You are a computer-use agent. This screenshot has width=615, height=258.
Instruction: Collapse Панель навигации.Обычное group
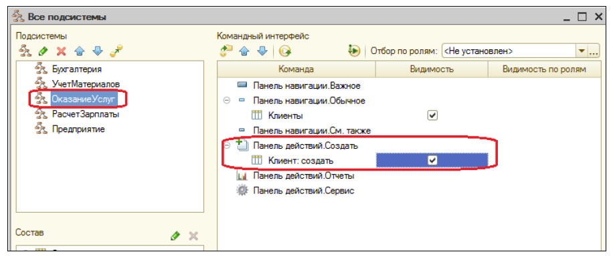[x=227, y=101]
